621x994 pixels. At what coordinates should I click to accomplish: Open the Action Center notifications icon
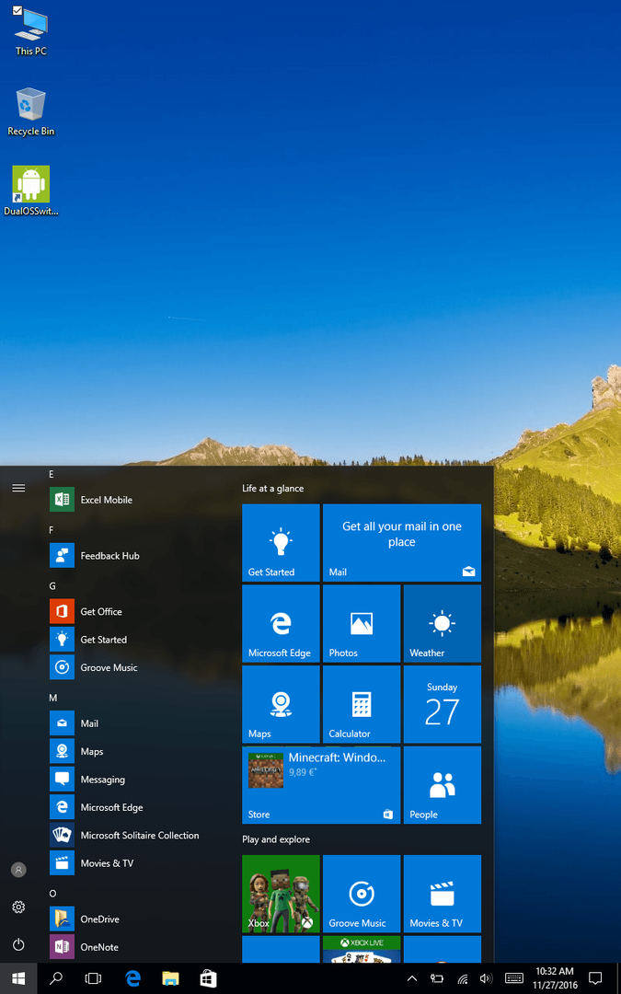click(595, 978)
